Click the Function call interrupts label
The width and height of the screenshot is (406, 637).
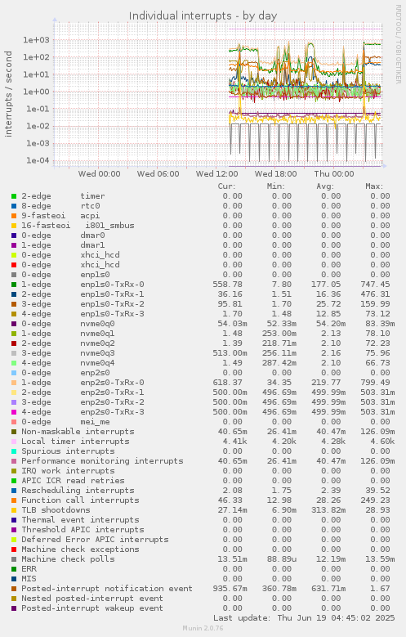coord(80,500)
